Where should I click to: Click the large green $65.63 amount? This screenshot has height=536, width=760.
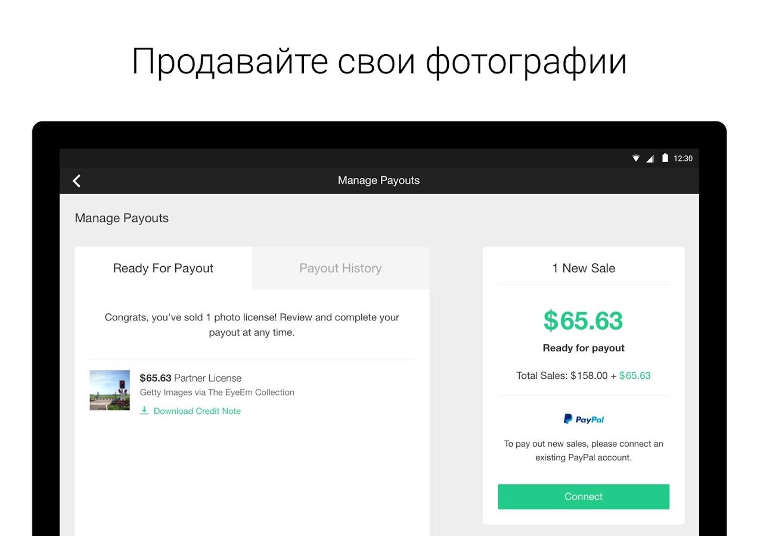click(583, 321)
